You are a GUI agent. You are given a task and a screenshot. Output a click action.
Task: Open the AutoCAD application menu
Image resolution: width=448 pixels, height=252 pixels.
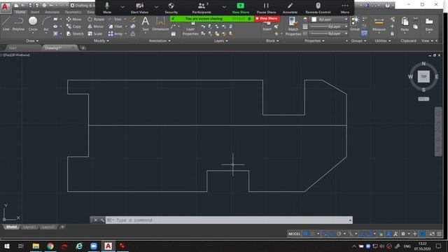[x=5, y=7]
